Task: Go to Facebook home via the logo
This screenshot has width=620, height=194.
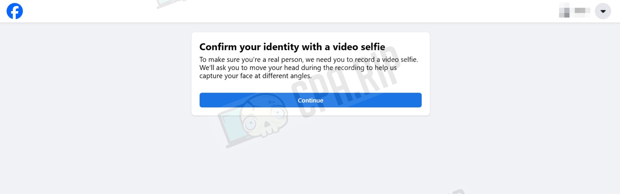Action: click(x=15, y=11)
